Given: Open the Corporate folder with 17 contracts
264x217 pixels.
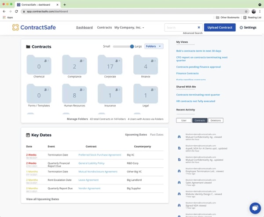Looking at the screenshot, I should click(x=110, y=66).
